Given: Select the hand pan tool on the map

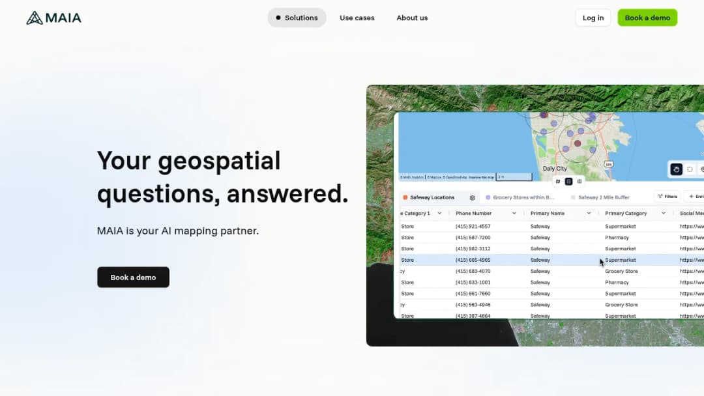Looking at the screenshot, I should click(676, 169).
